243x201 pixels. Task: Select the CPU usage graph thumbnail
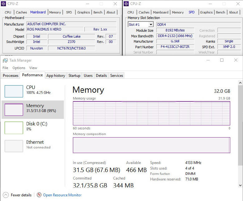tap(14, 91)
